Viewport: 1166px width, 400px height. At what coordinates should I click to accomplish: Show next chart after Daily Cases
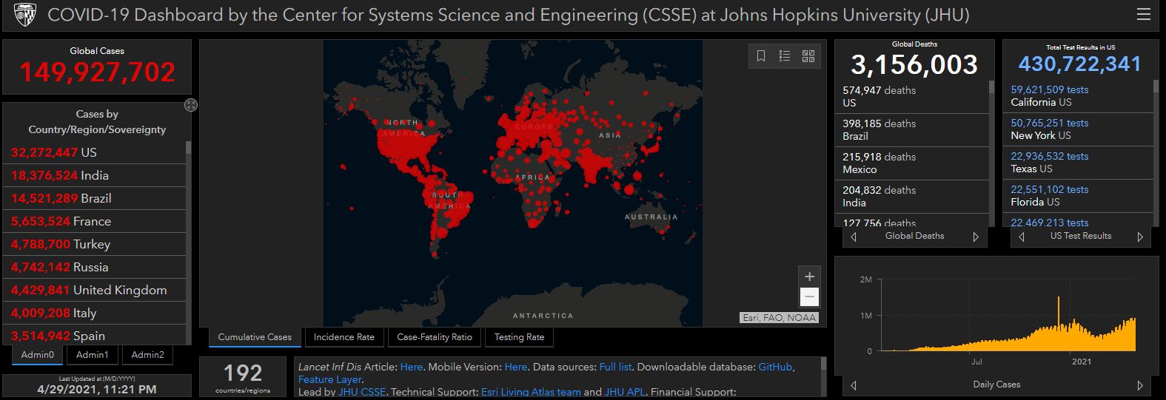[1140, 385]
